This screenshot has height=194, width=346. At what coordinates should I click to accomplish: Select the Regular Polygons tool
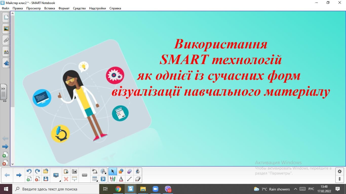tap(129, 171)
